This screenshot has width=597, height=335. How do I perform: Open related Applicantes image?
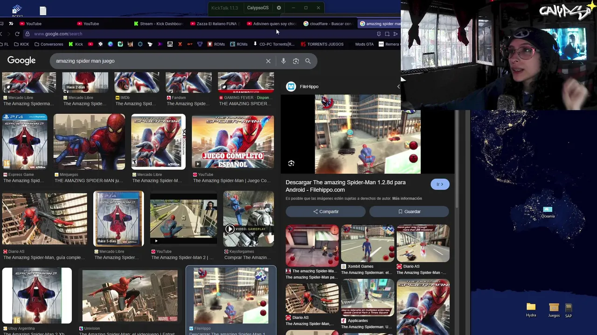[368, 298]
